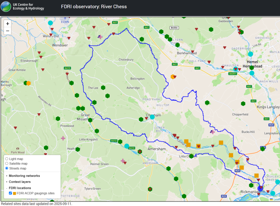
Task: Collapse the FDRI locations section
Action: [x=21, y=188]
